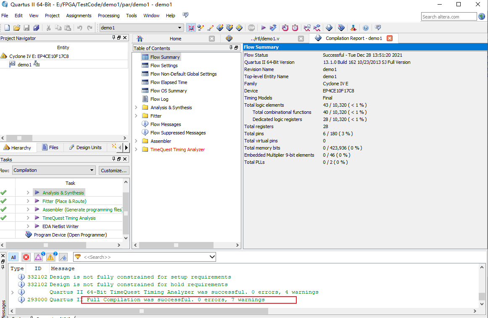Click the highlighted icon right of demo1 dropdown

click(191, 28)
